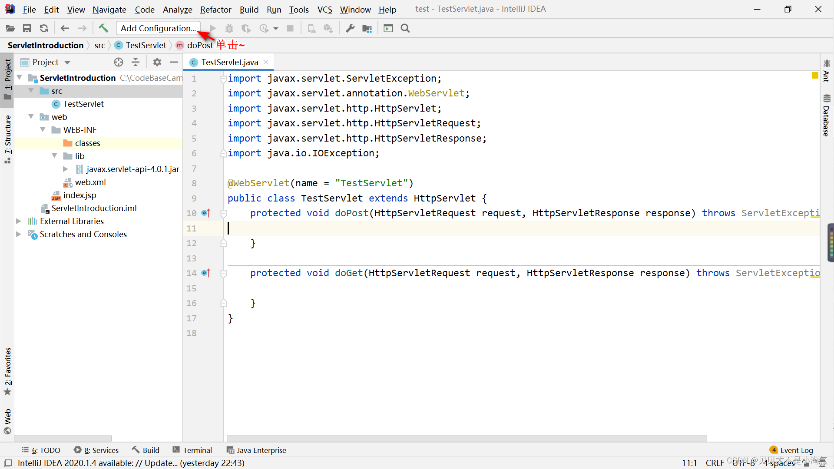Open Project Structure toolbar icon
The height and width of the screenshot is (469, 834).
(x=367, y=28)
